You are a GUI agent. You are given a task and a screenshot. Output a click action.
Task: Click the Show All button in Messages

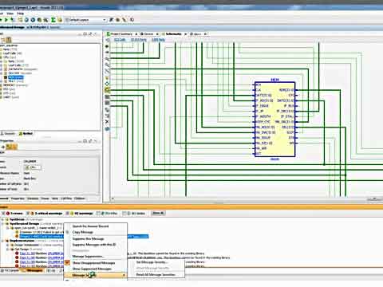click(158, 213)
